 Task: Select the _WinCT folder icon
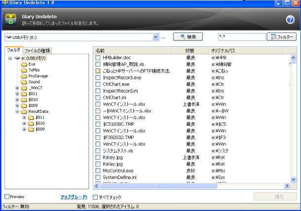(24, 88)
